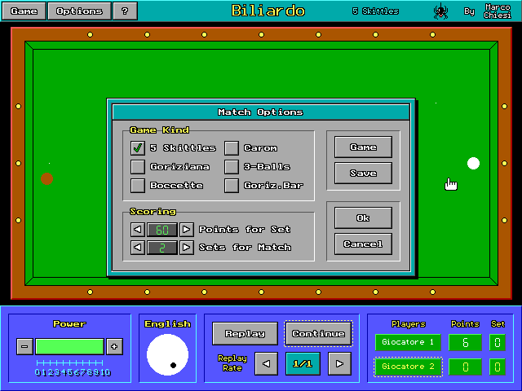Click the 5 Skittles label in header

[x=375, y=11]
